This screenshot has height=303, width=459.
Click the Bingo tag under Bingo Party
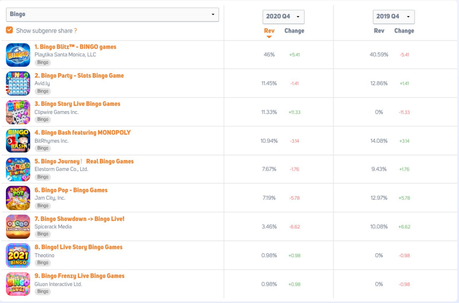tap(43, 91)
